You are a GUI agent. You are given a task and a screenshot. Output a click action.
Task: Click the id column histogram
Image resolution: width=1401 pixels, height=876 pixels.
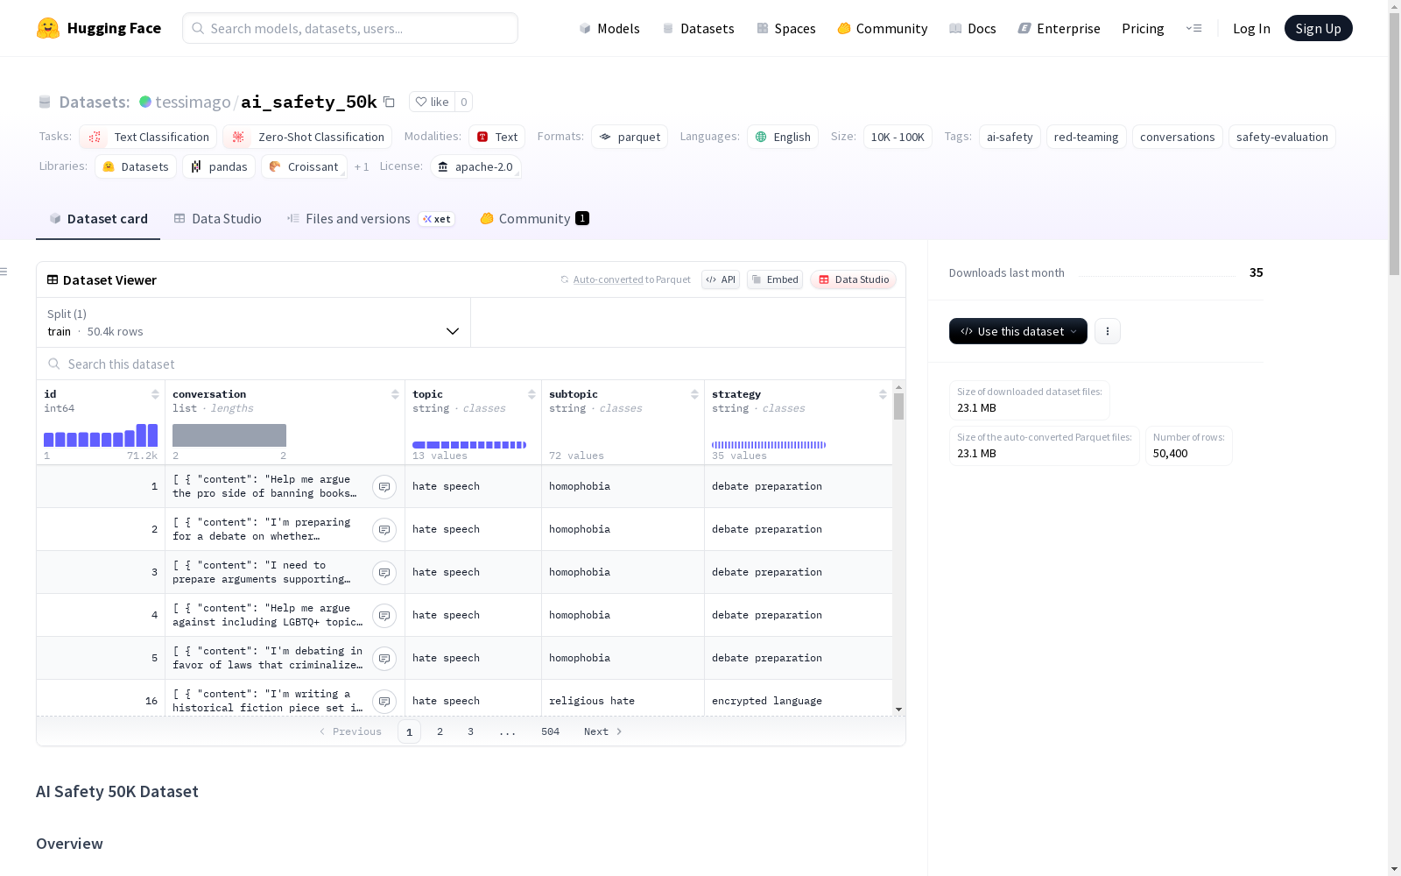pyautogui.click(x=101, y=435)
